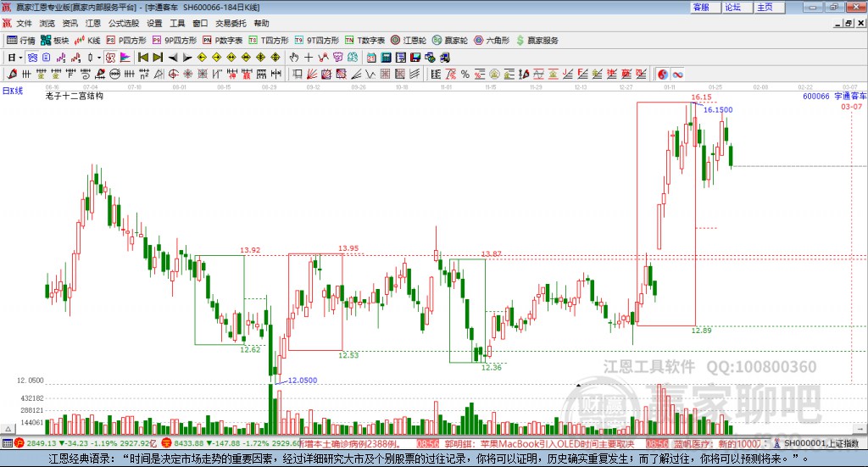Open the 资讯 menu

[70, 23]
